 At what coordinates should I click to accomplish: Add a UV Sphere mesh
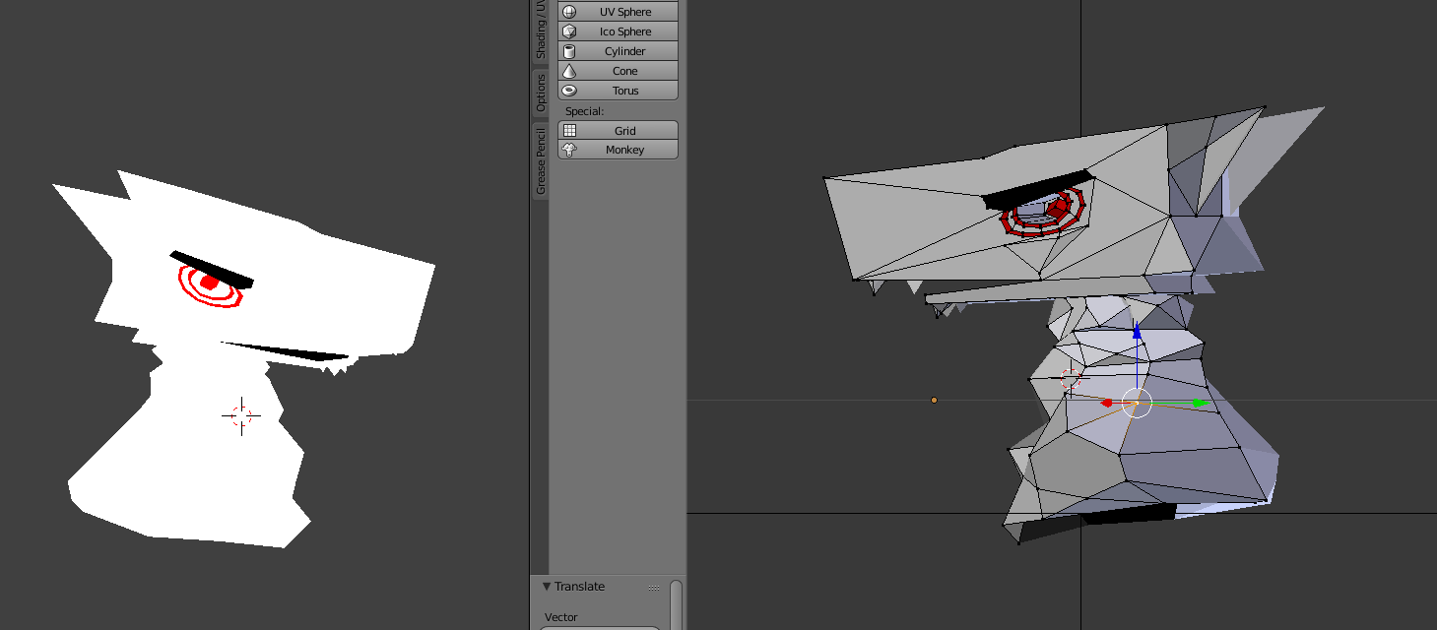[x=618, y=12]
